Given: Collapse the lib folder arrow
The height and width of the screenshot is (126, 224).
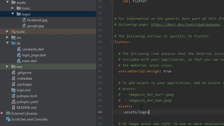Looking at the screenshot, I should click(7, 43).
